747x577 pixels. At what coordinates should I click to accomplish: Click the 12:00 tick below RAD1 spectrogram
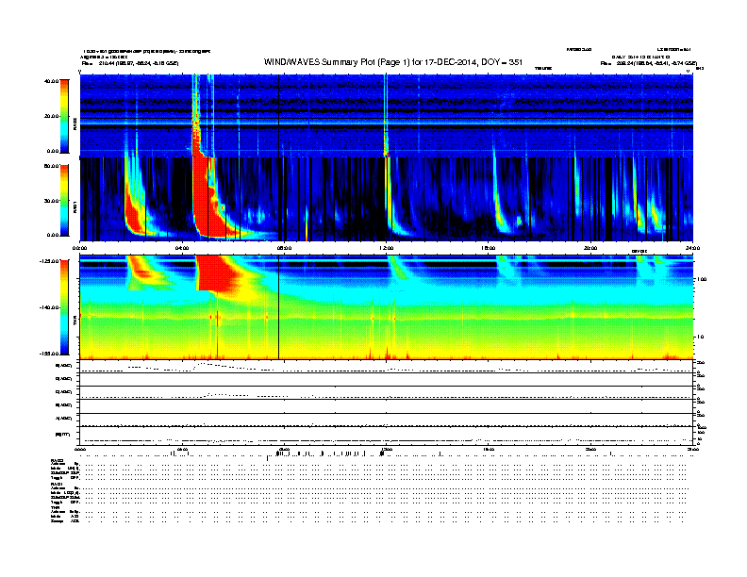pos(386,248)
